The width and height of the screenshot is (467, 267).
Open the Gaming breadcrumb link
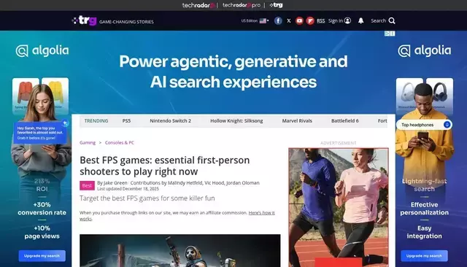pos(88,142)
